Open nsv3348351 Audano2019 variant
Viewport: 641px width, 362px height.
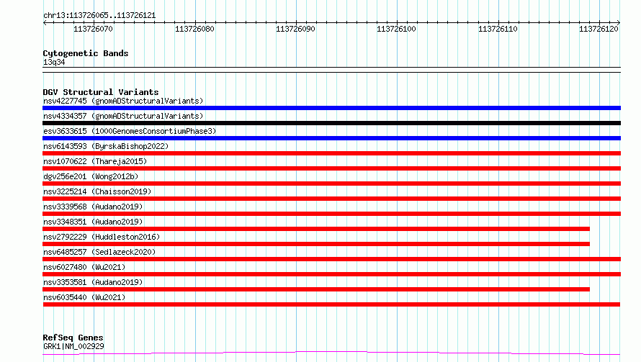[93, 222]
